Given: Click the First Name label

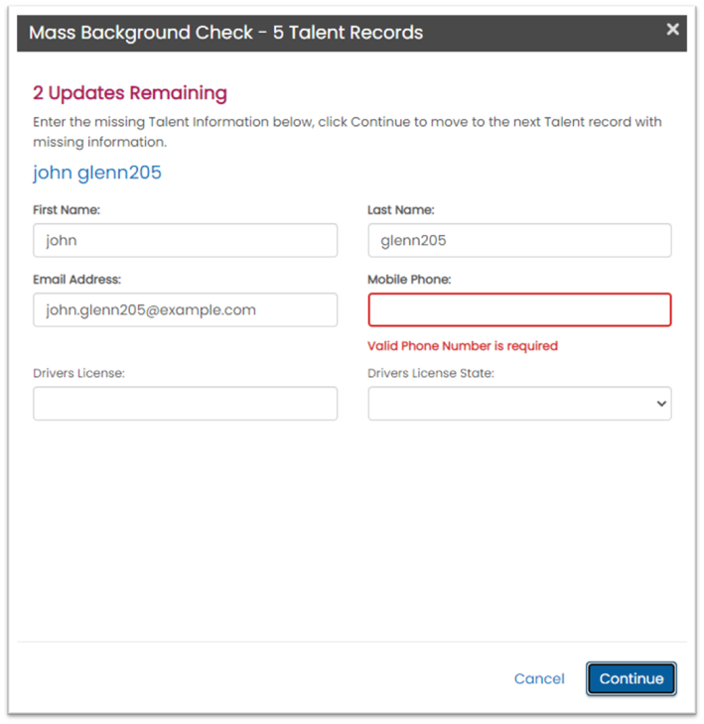Looking at the screenshot, I should coord(67,210).
